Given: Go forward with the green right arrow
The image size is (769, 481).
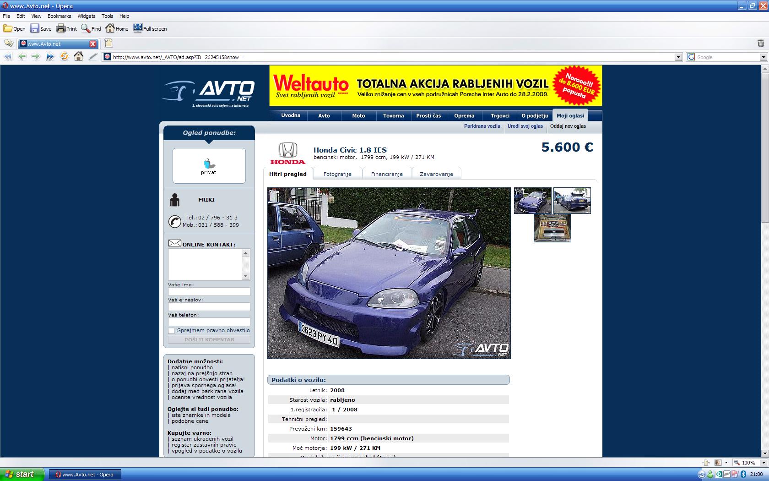Looking at the screenshot, I should (36, 57).
